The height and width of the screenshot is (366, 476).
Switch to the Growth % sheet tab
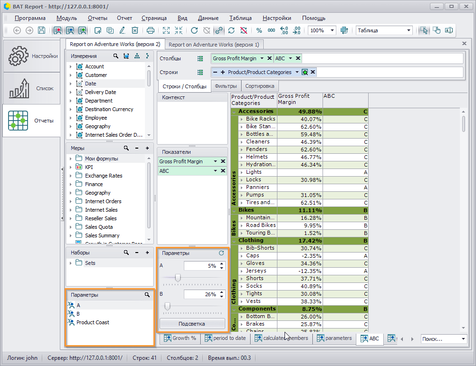point(180,338)
